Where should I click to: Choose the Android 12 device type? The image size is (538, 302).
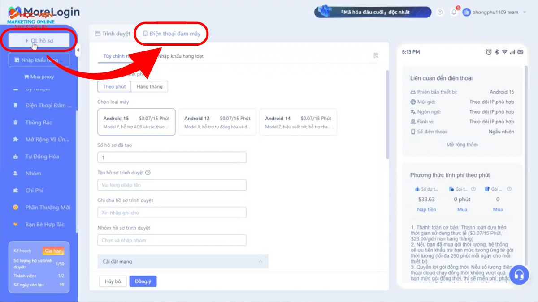pyautogui.click(x=217, y=122)
